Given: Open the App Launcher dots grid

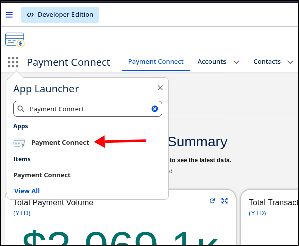Looking at the screenshot, I should pyautogui.click(x=13, y=62).
